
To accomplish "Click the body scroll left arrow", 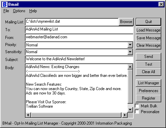I will point(28,115).
